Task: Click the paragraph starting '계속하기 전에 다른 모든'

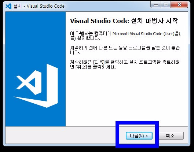Action: [x=125, y=50]
